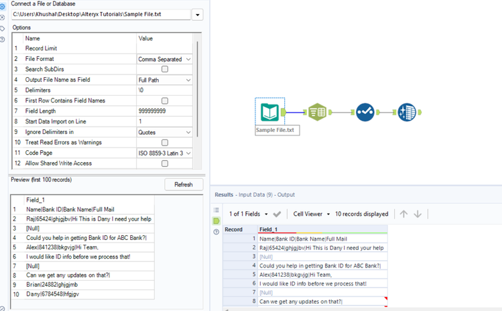Select Results row starting 'Raj|65424'
The height and width of the screenshot is (311, 502).
pyautogui.click(x=323, y=247)
